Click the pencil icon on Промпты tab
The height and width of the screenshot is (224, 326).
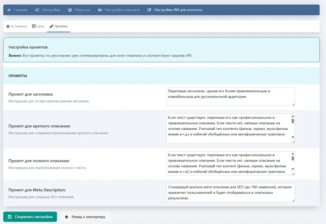coord(51,26)
